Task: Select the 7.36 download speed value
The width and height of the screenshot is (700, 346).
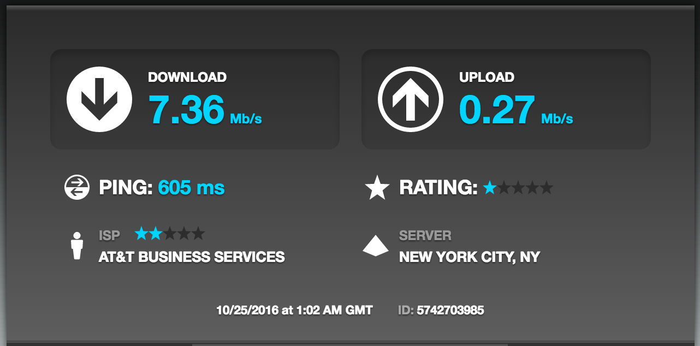Action: (x=187, y=110)
